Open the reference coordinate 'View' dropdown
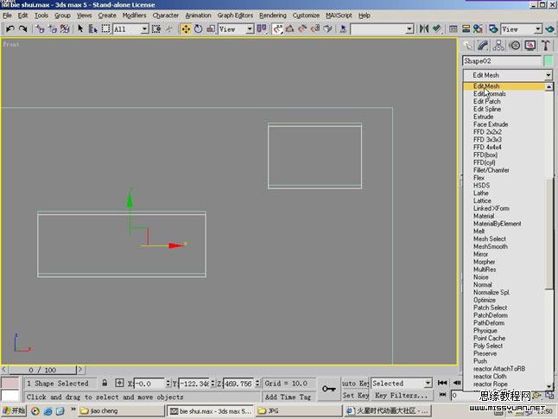This screenshot has height=419, width=558. click(x=250, y=29)
